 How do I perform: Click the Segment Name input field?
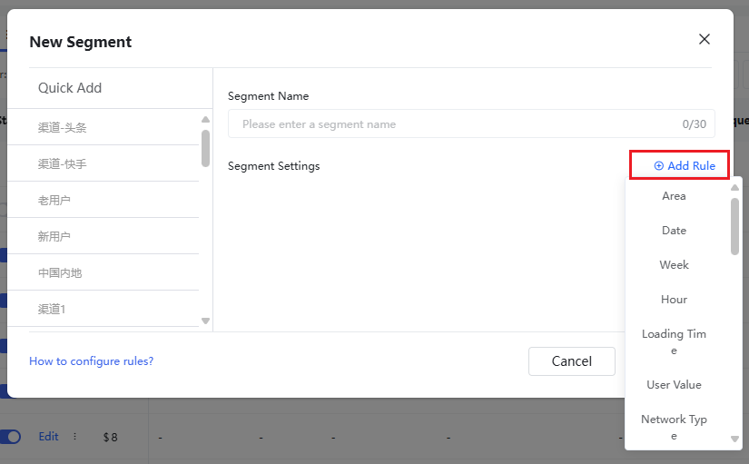458,124
